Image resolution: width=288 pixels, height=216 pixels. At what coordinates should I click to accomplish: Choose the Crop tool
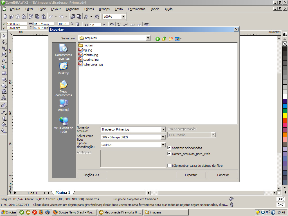click(4, 48)
